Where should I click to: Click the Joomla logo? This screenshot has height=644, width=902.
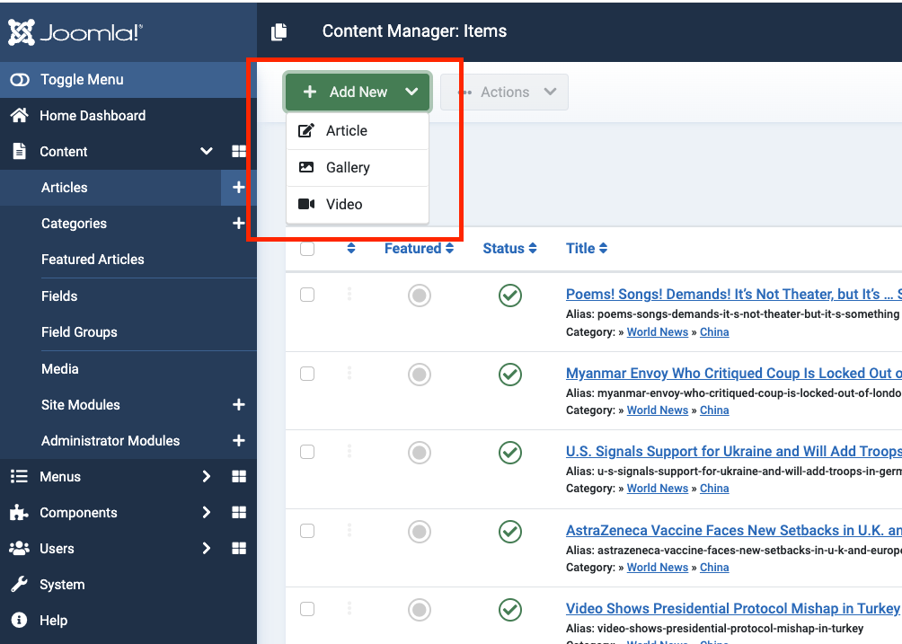[x=75, y=33]
